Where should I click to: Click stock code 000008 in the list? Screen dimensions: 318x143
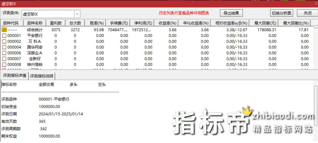tap(14, 65)
